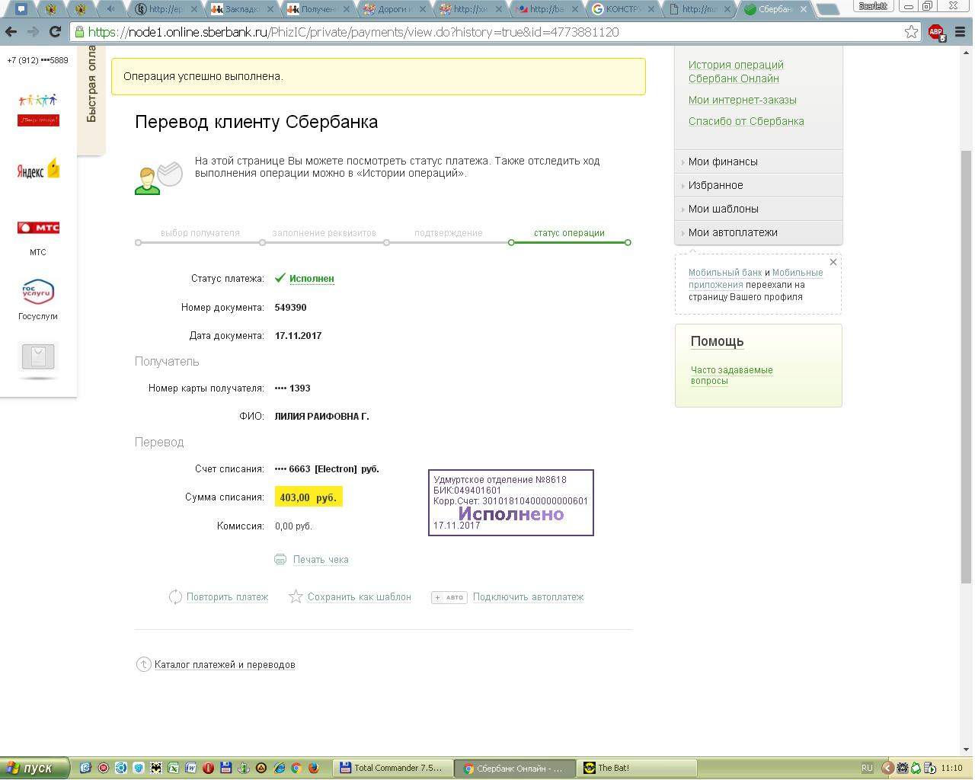Launch Excel from quick launch
This screenshot has height=780, width=975.
coord(173,768)
